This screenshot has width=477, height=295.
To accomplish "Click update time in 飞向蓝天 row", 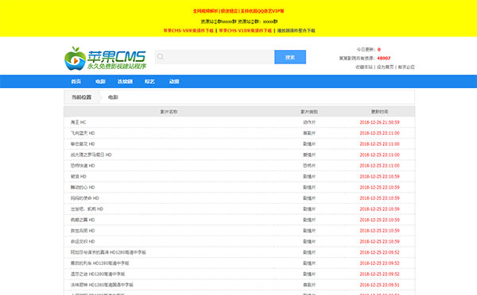I will click(x=380, y=133).
